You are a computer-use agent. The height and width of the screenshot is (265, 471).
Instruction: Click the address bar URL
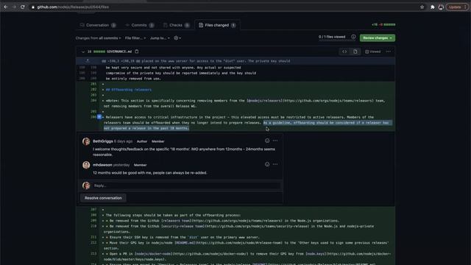[x=73, y=7]
